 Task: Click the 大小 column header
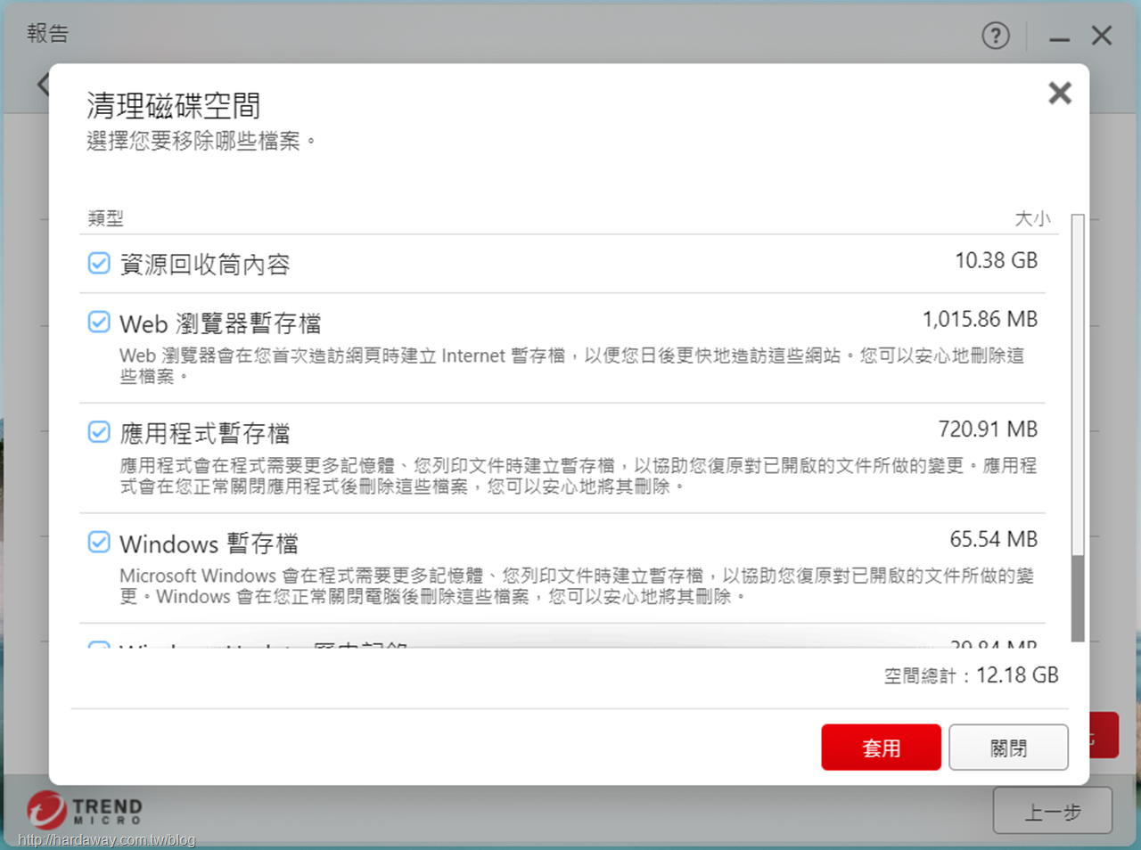coord(1032,218)
